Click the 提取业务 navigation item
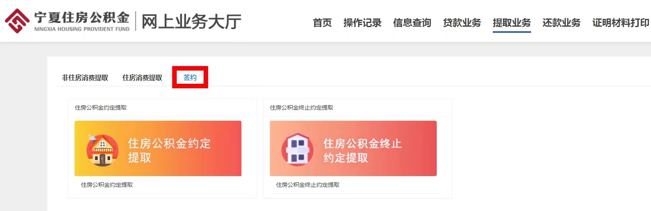 [x=512, y=23]
